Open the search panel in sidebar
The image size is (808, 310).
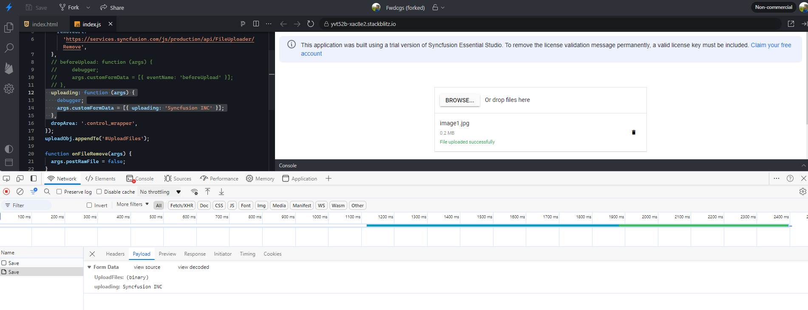click(x=9, y=48)
